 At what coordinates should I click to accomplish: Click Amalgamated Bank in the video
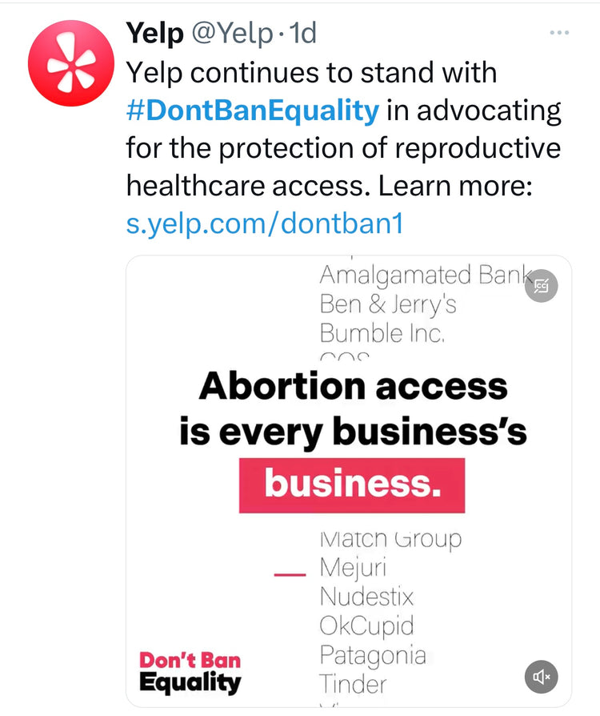coord(425,276)
